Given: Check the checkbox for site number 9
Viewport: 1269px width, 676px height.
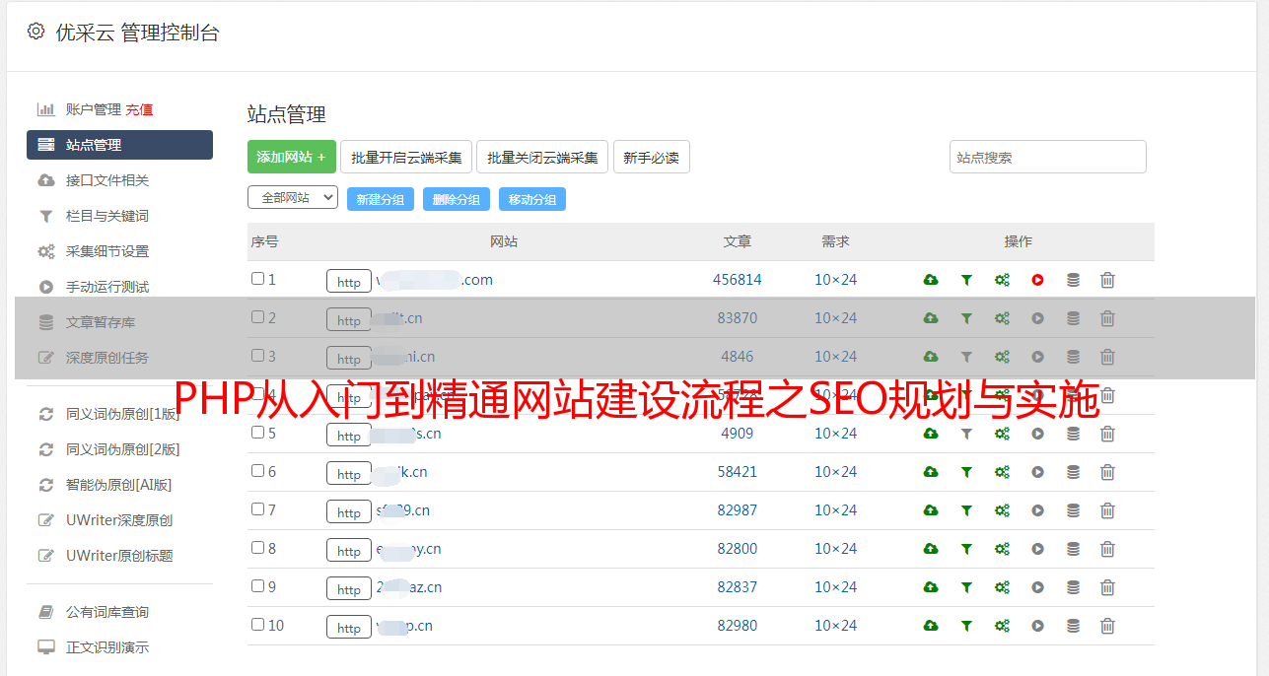Looking at the screenshot, I should (257, 586).
